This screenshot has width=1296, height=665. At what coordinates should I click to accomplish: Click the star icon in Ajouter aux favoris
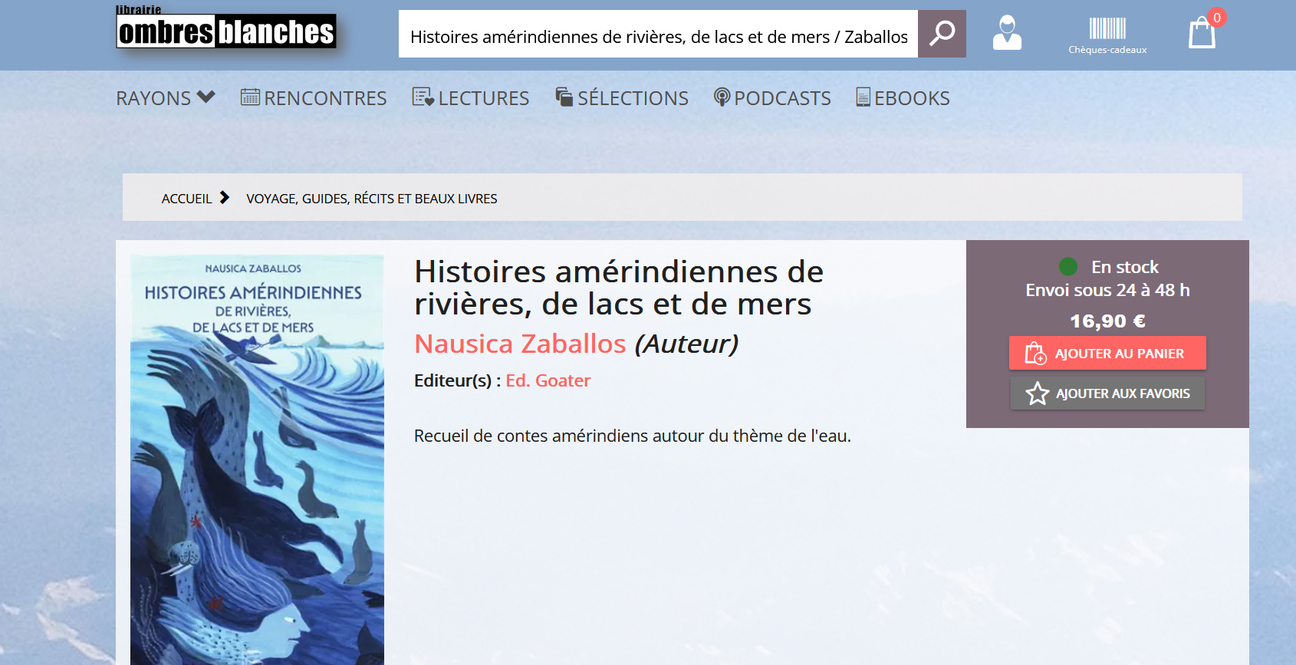pyautogui.click(x=1038, y=393)
